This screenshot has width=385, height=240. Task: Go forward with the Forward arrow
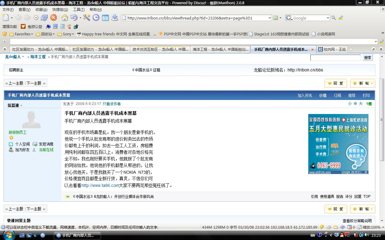point(27,18)
